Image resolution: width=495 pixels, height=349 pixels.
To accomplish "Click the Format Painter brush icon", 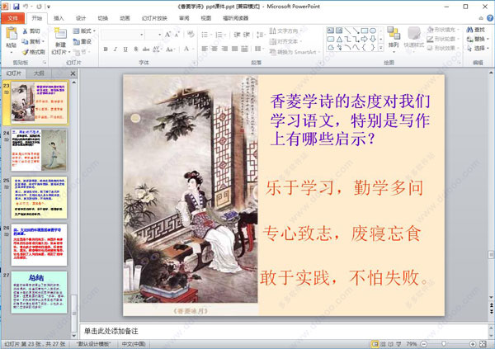I will 25,52.
